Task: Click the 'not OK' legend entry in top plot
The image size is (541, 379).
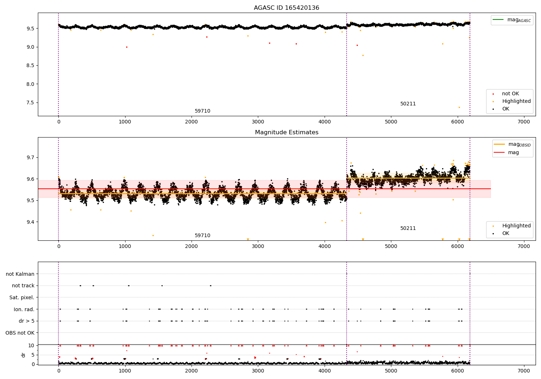Action: coord(510,94)
